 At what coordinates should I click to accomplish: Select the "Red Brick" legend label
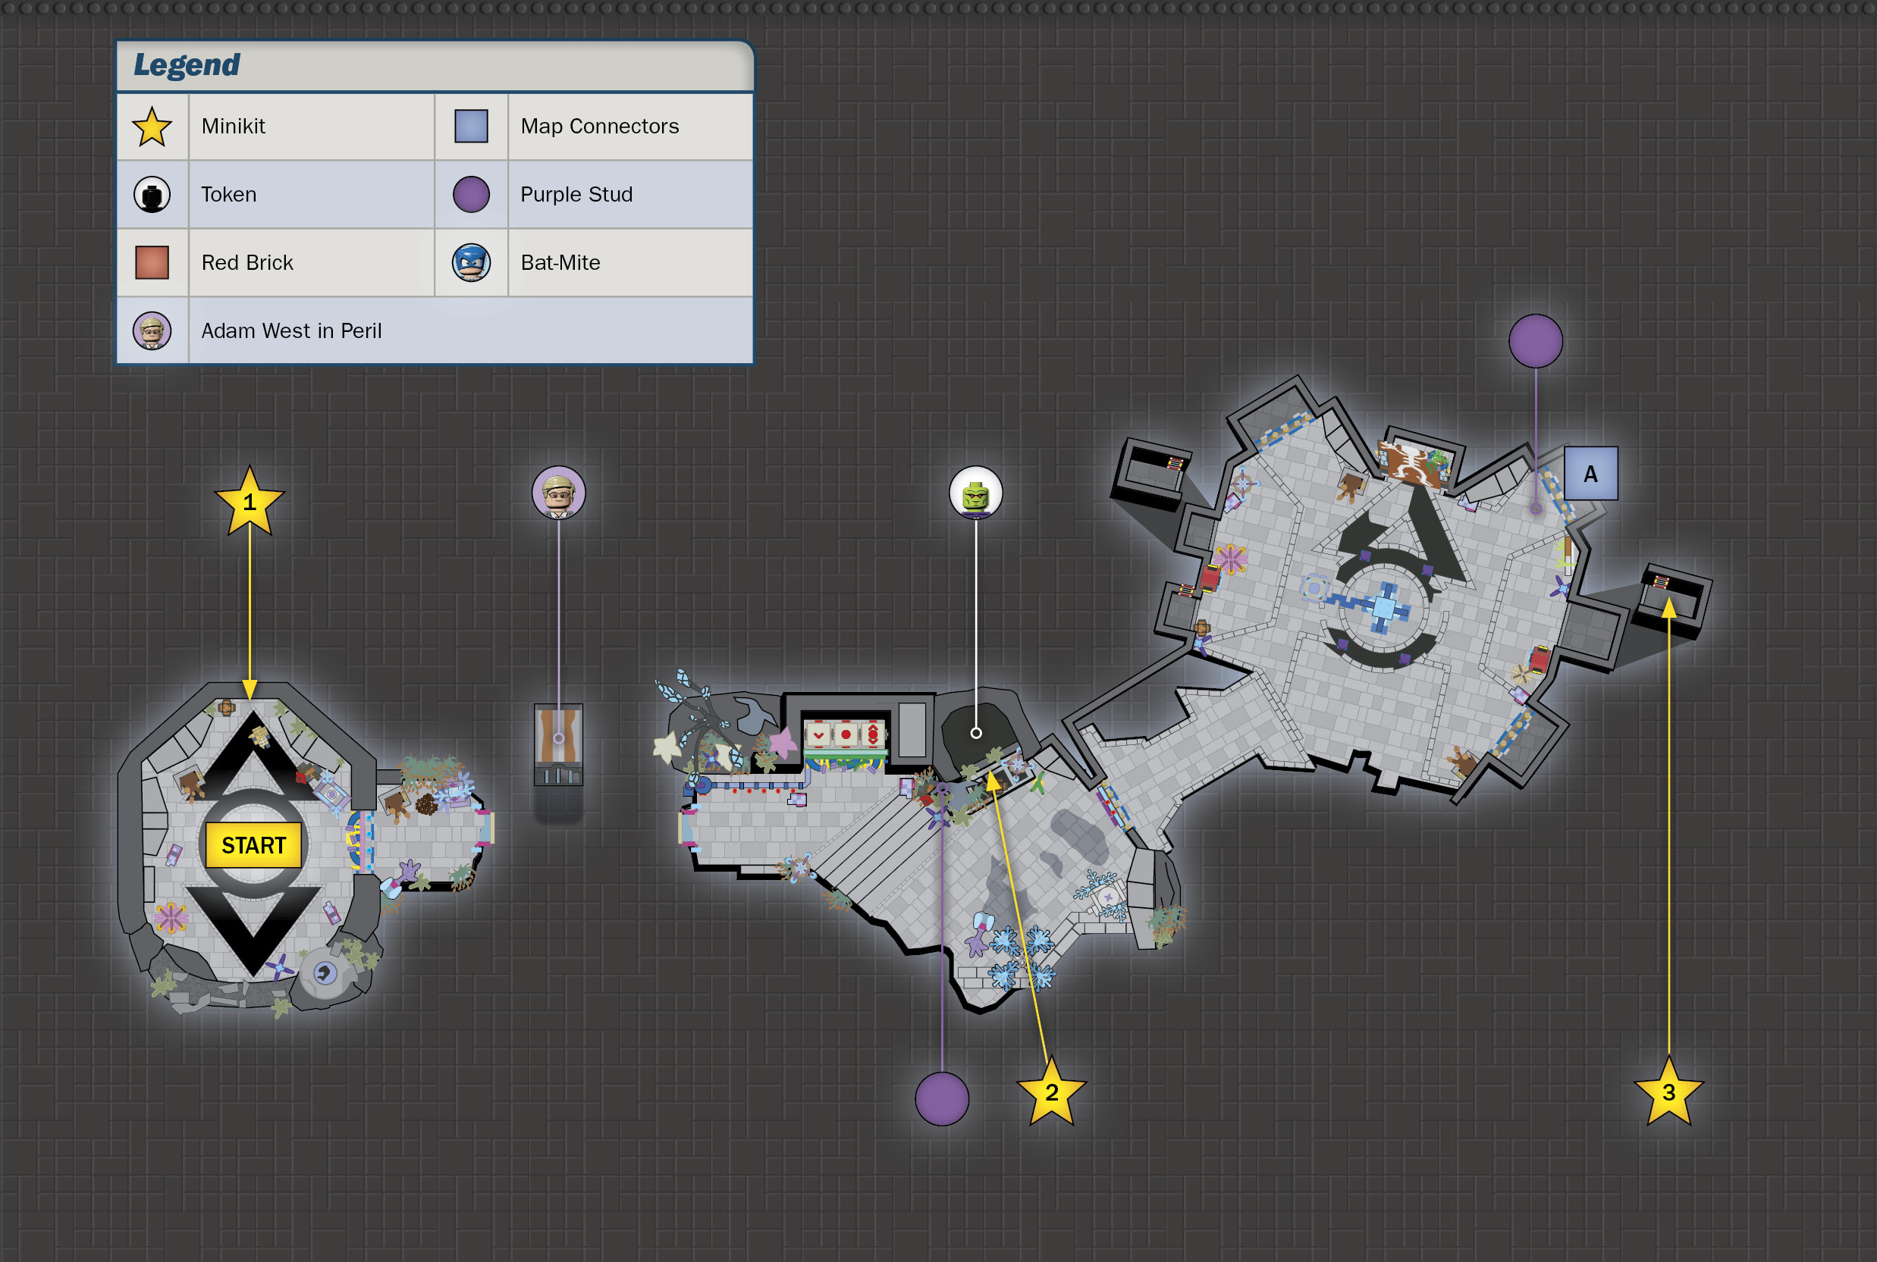click(x=247, y=262)
